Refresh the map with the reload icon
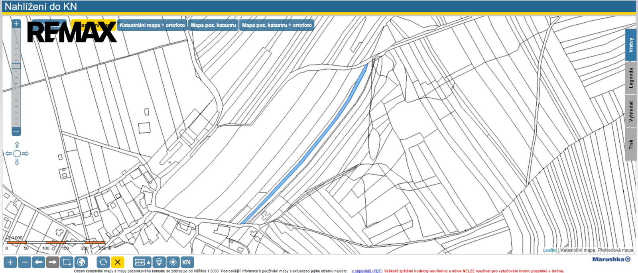 tap(103, 262)
